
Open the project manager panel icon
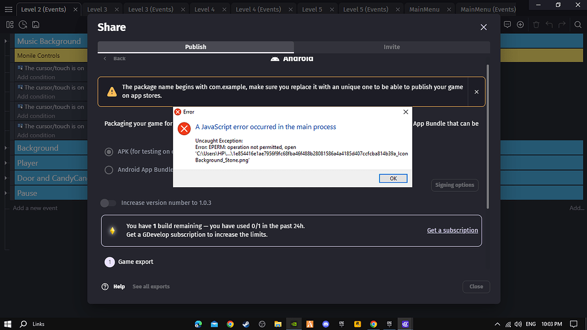[10, 25]
